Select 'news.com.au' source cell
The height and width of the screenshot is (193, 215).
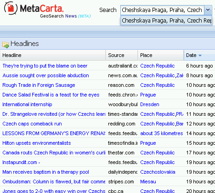coord(123,75)
